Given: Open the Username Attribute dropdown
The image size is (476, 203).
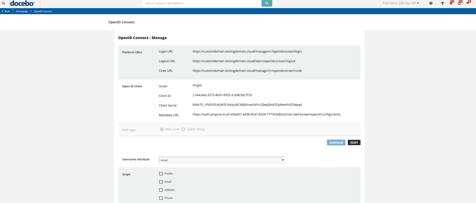Looking at the screenshot, I should (x=222, y=160).
